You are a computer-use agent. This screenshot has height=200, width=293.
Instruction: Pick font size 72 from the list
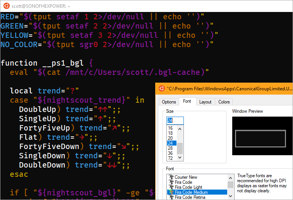tap(170, 158)
